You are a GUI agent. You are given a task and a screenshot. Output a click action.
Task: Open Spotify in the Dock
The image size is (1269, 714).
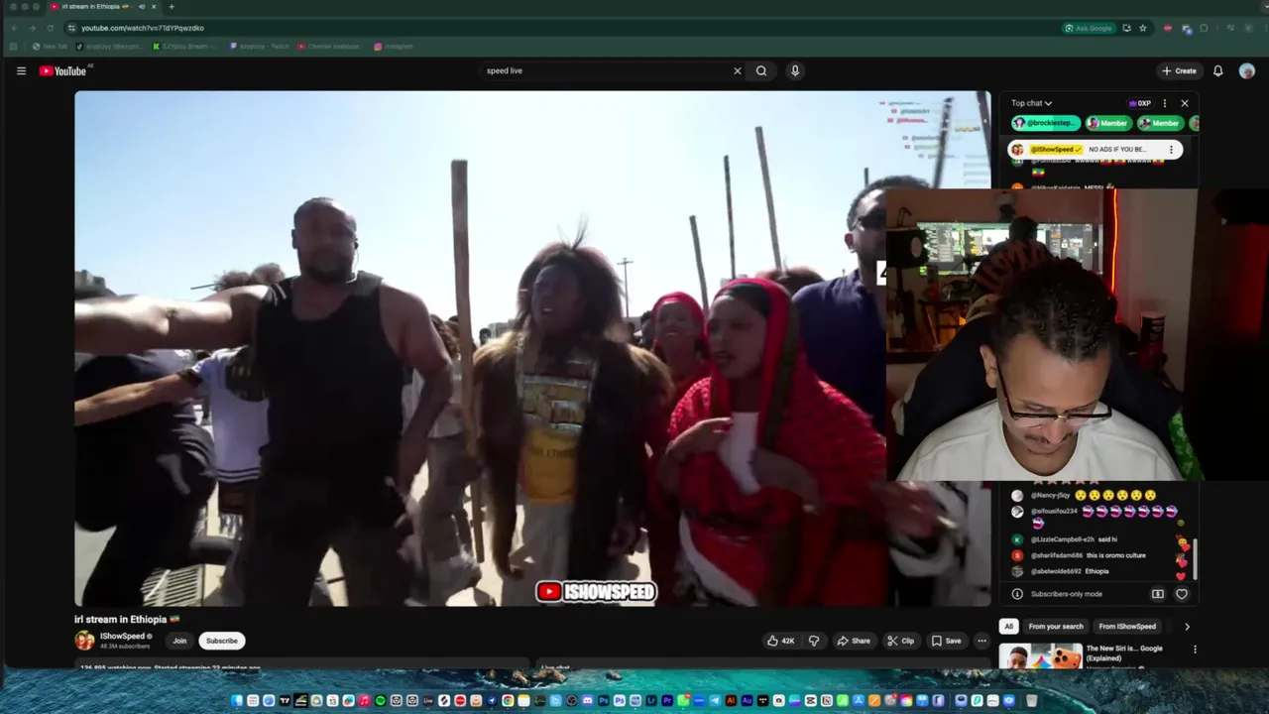coord(381,701)
